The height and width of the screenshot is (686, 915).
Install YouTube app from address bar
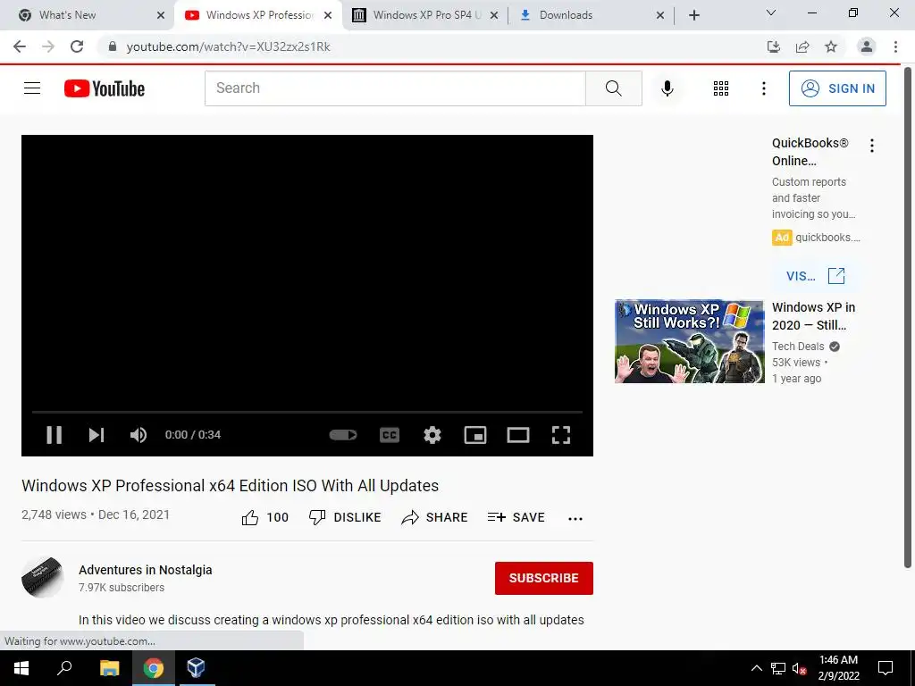click(774, 46)
